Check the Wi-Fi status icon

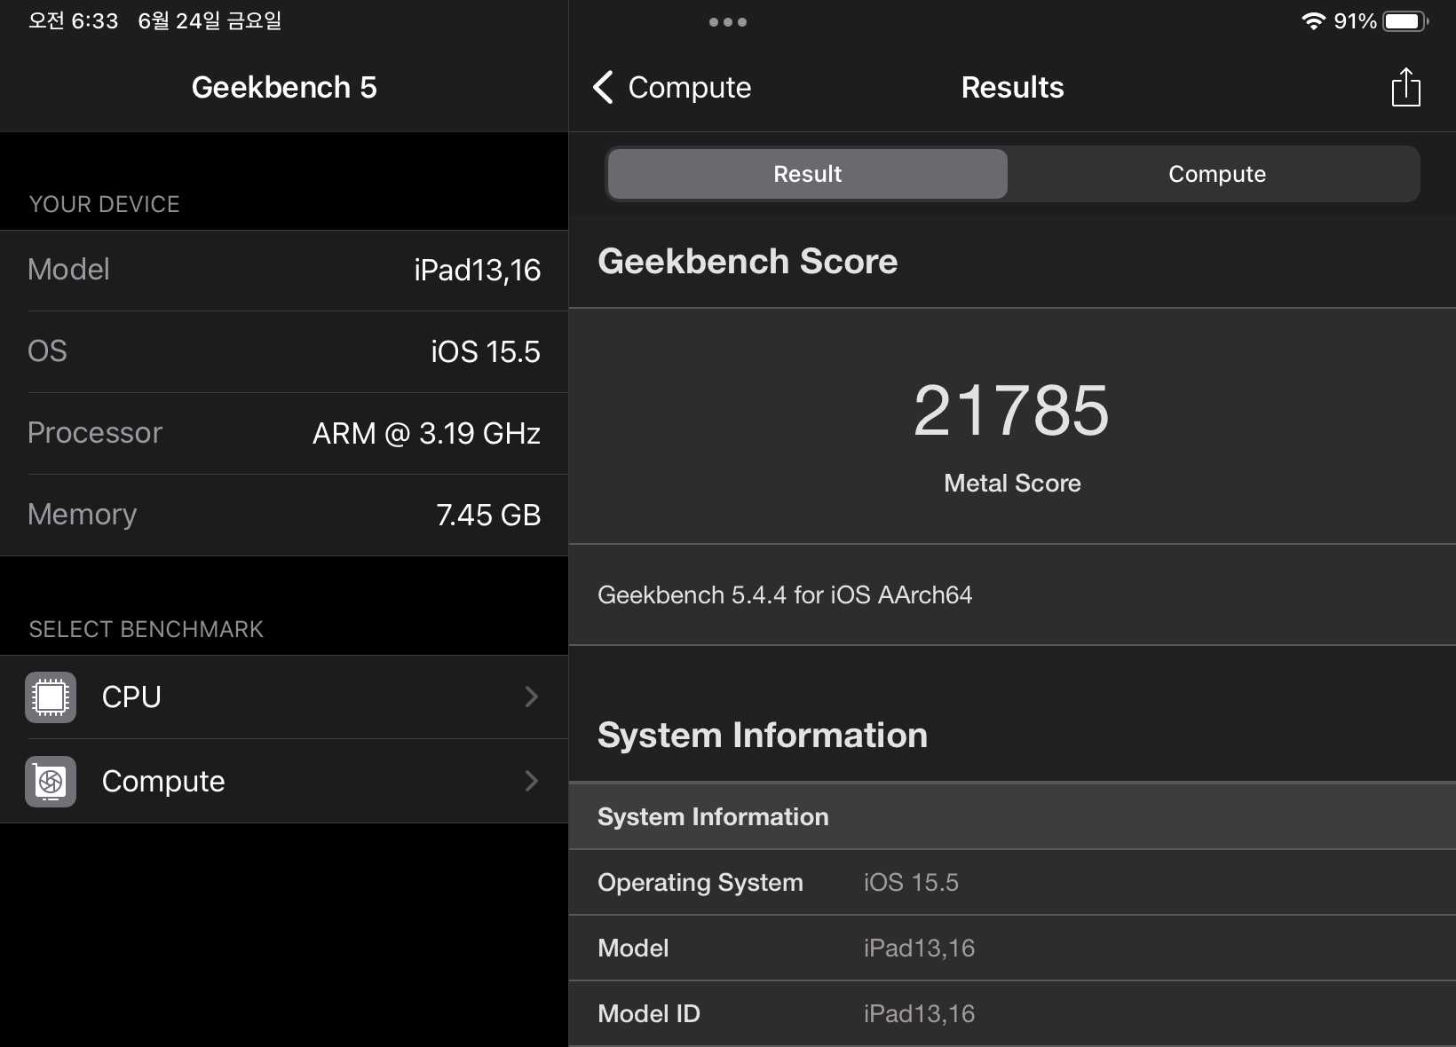click(1313, 21)
